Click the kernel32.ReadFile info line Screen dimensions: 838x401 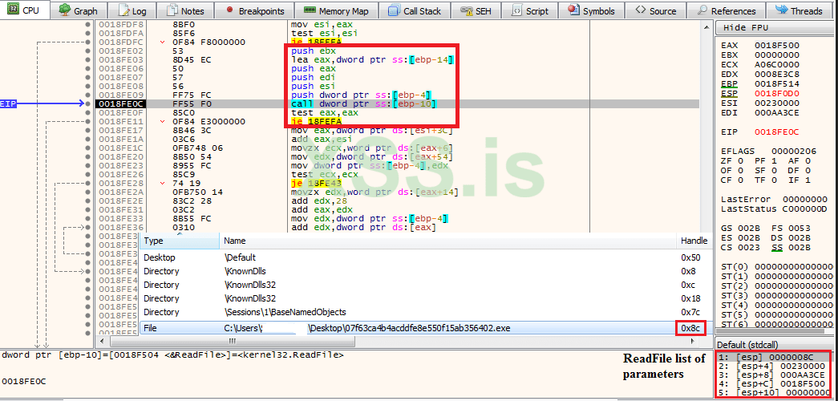click(173, 355)
